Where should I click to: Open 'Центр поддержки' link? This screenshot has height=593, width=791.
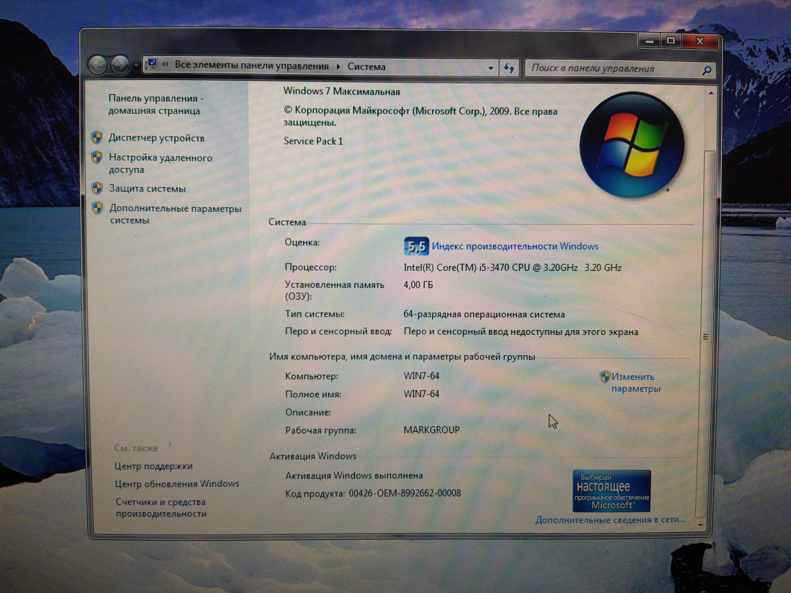click(x=153, y=466)
